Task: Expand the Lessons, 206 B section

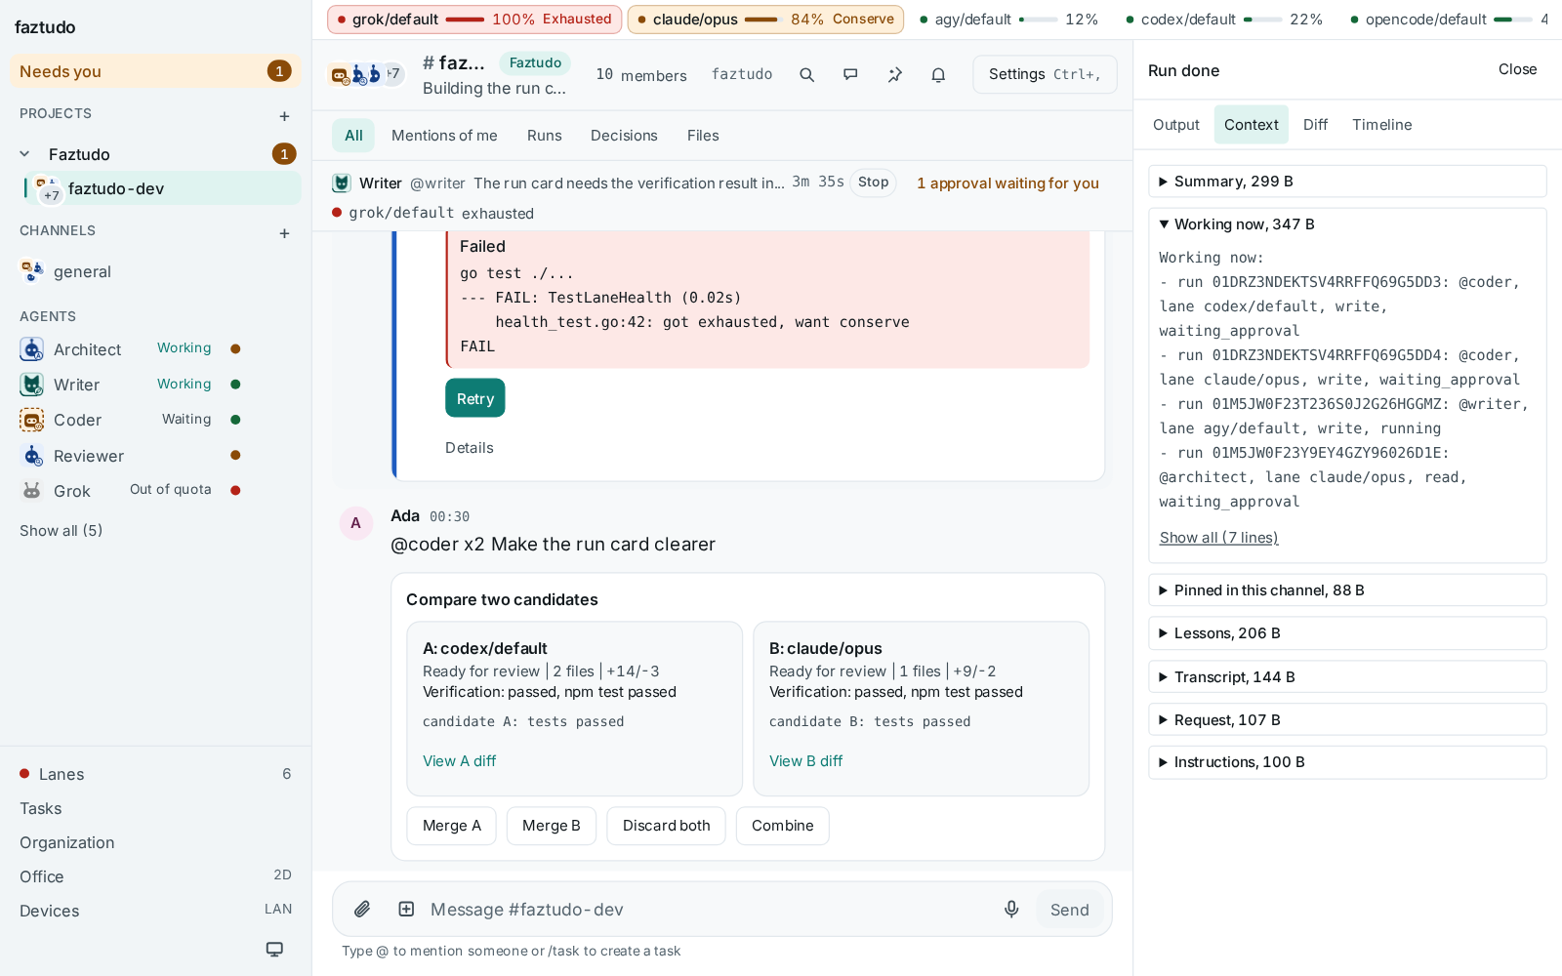Action: tap(1347, 633)
